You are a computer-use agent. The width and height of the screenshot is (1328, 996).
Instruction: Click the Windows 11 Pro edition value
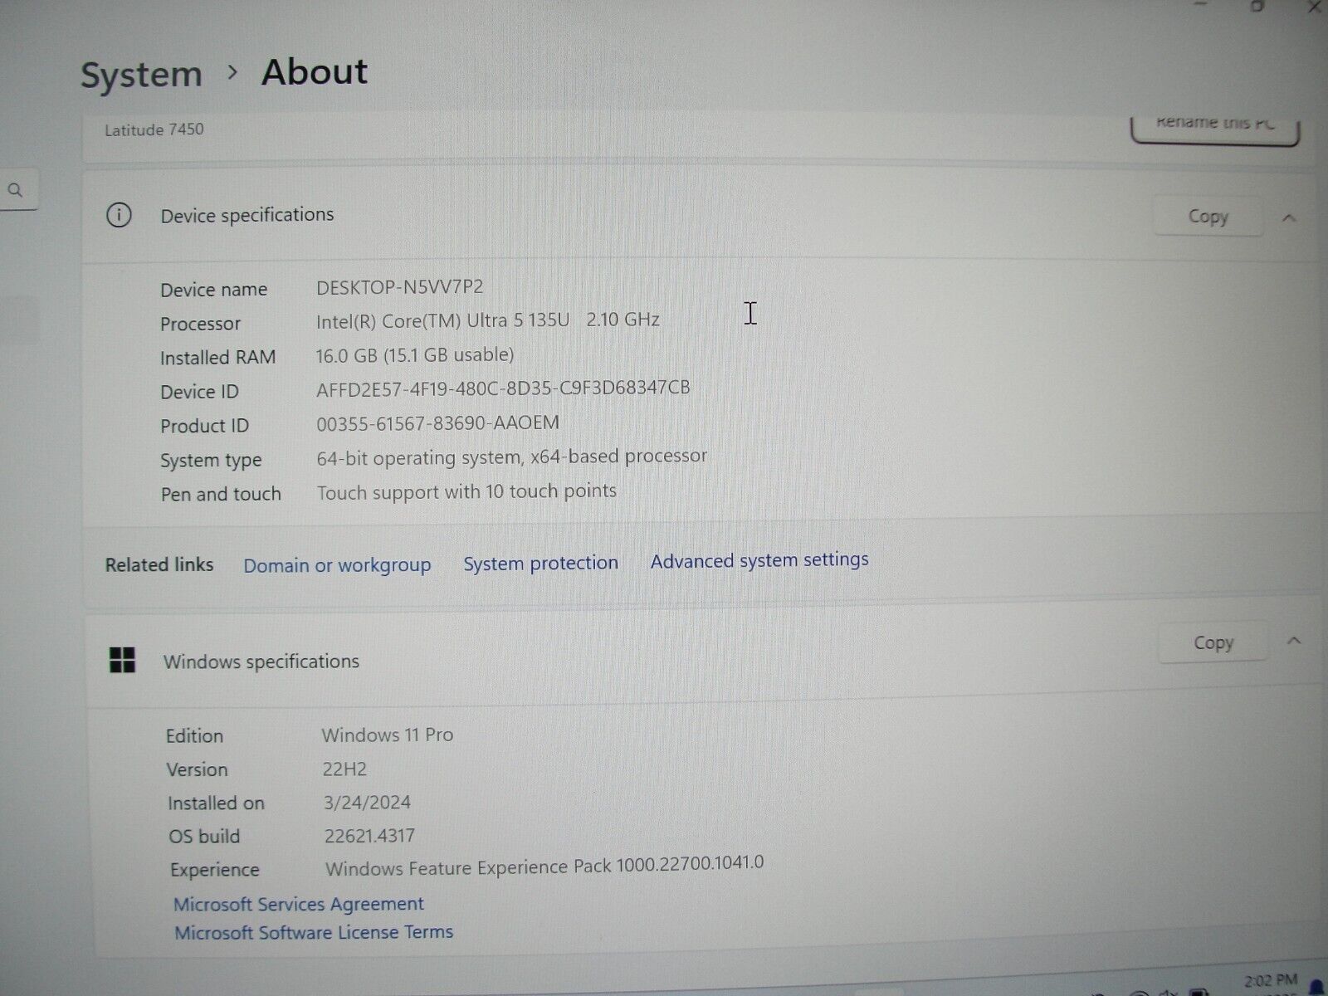click(388, 735)
